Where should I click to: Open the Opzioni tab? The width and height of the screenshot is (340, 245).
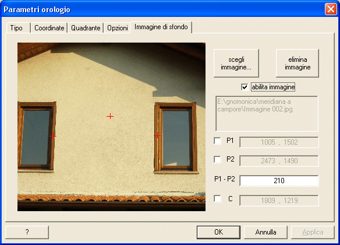point(117,28)
